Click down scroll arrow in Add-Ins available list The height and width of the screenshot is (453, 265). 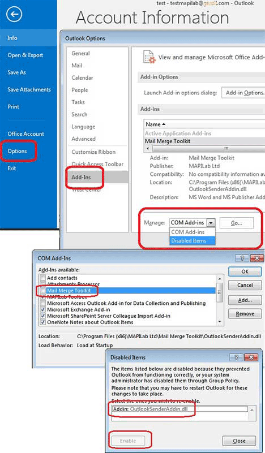(220, 322)
